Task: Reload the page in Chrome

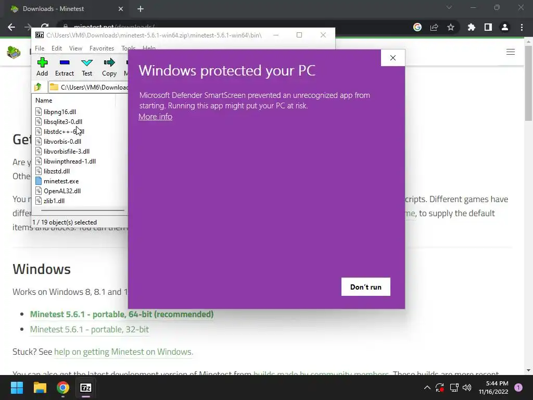Action: pyautogui.click(x=45, y=26)
